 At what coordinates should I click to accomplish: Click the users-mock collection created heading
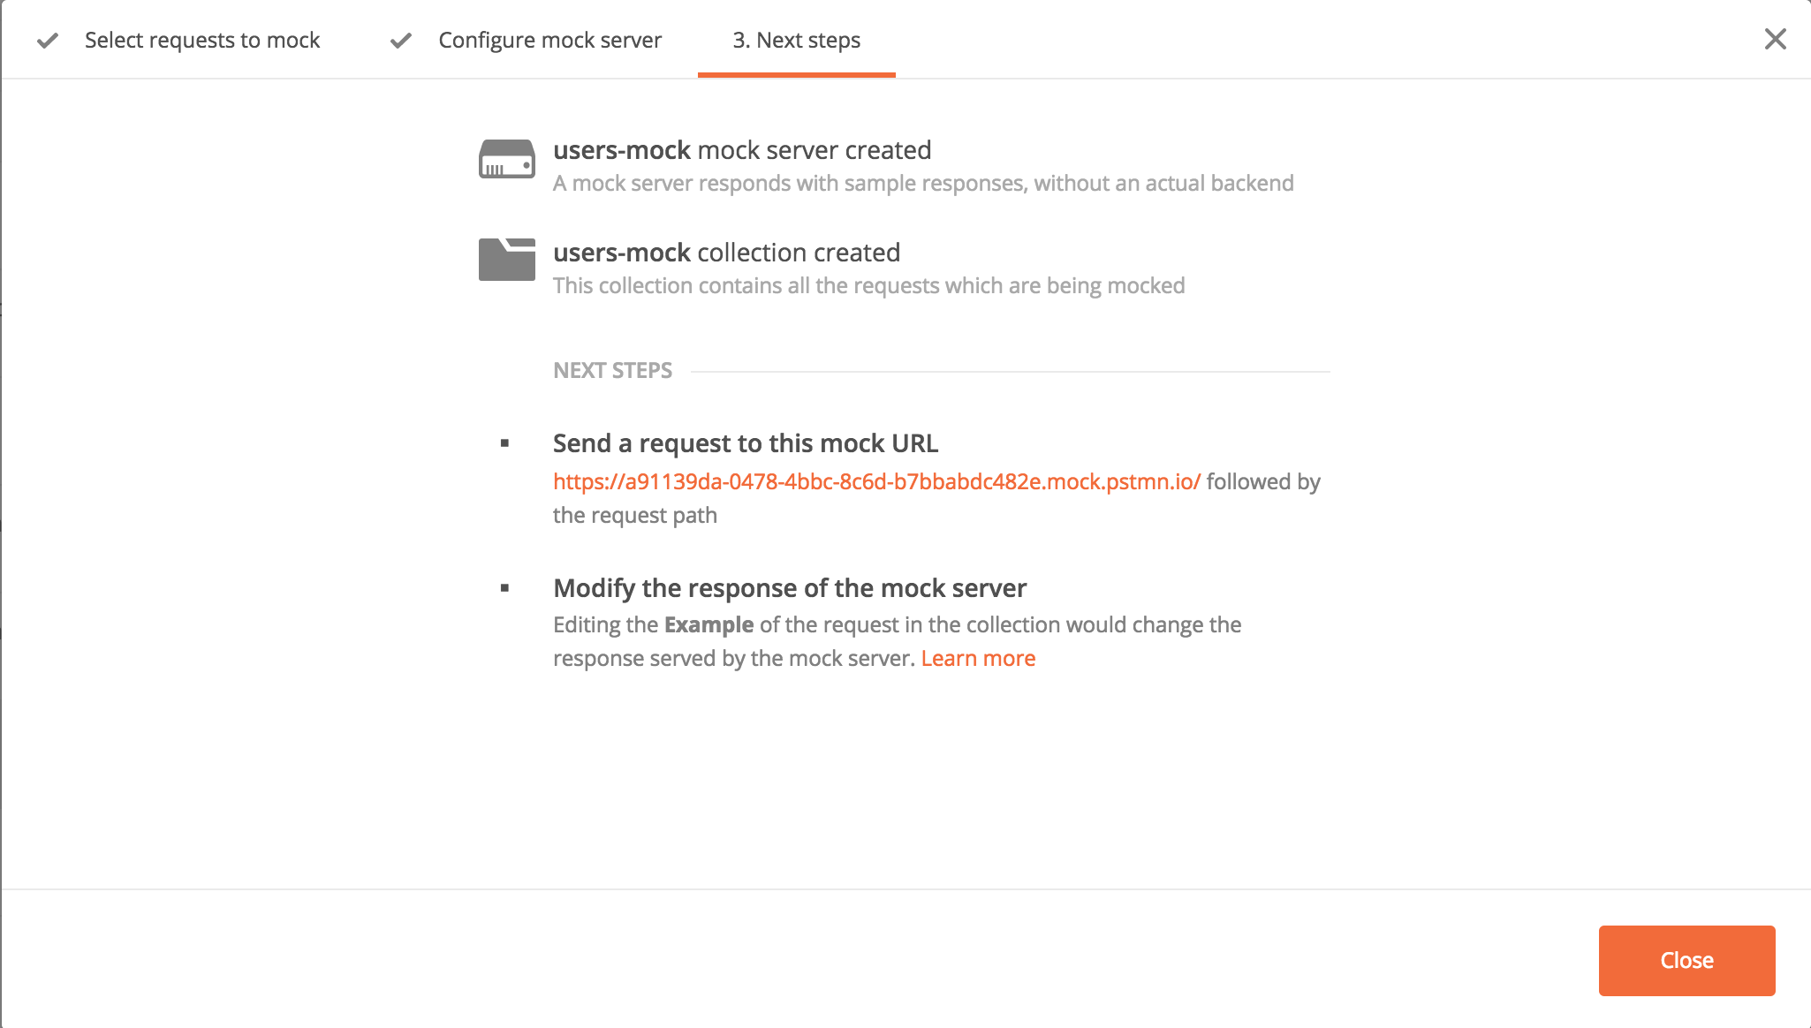[726, 253]
